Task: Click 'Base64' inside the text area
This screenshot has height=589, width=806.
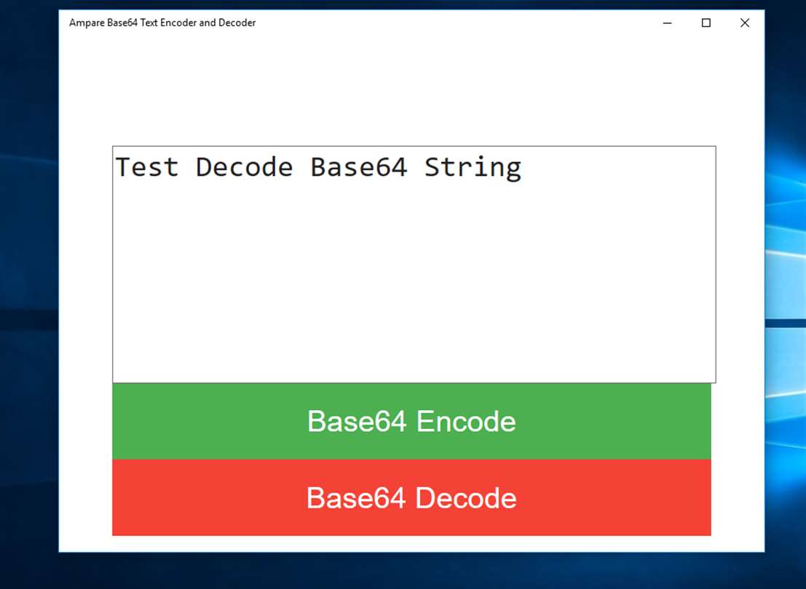Action: [358, 167]
